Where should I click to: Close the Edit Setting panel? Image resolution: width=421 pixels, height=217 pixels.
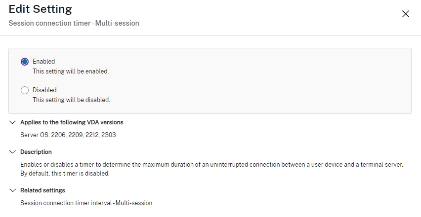pyautogui.click(x=406, y=14)
